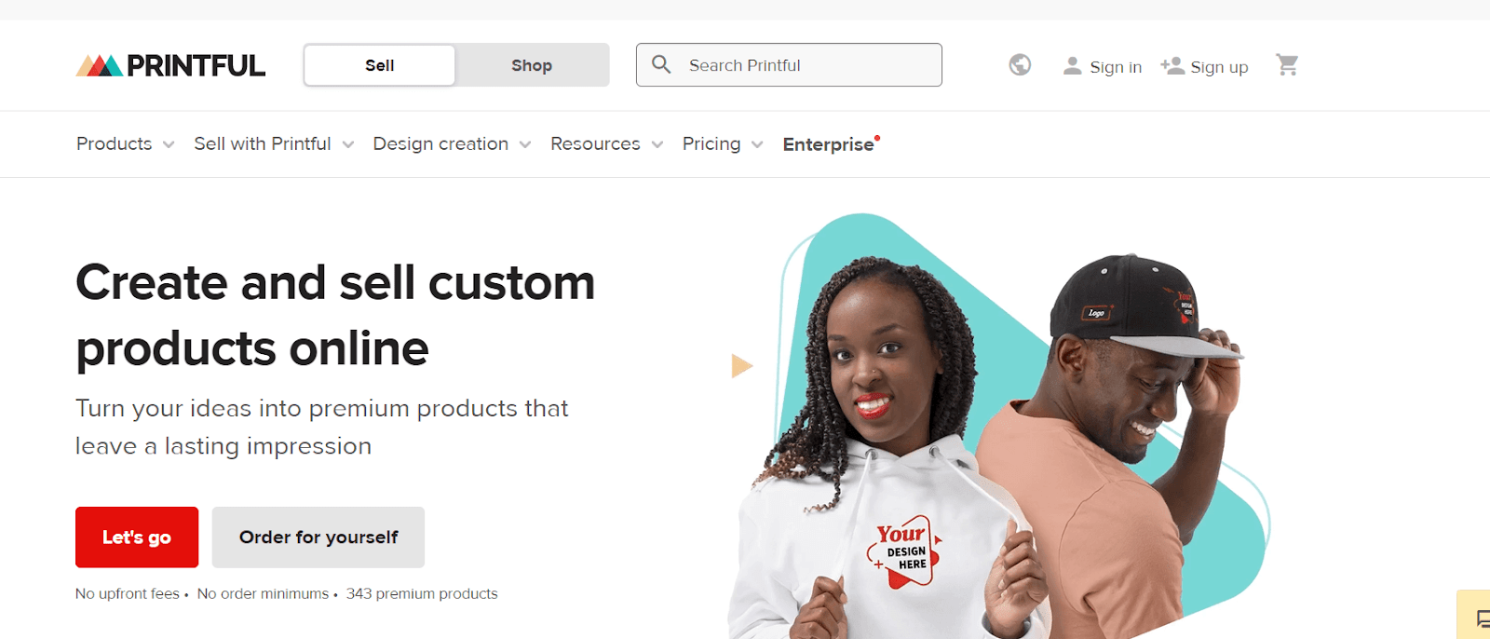
Task: Click the Order for yourself button
Action: [x=318, y=537]
